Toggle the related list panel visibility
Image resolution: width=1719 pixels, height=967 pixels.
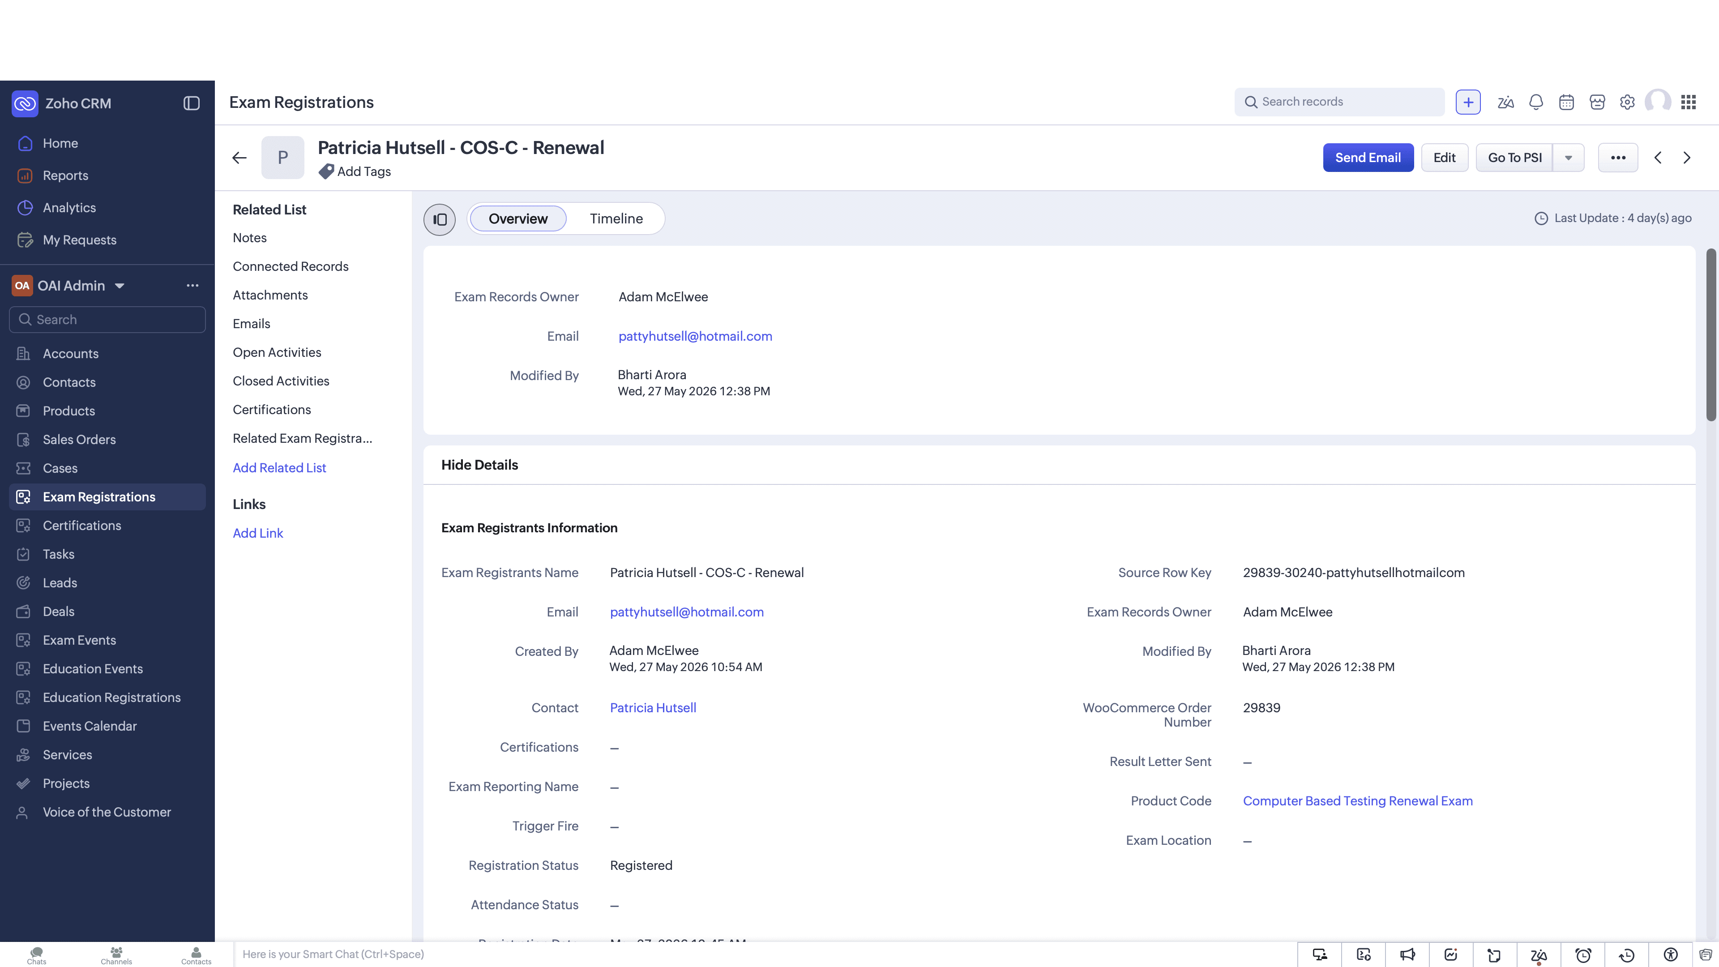tap(440, 219)
